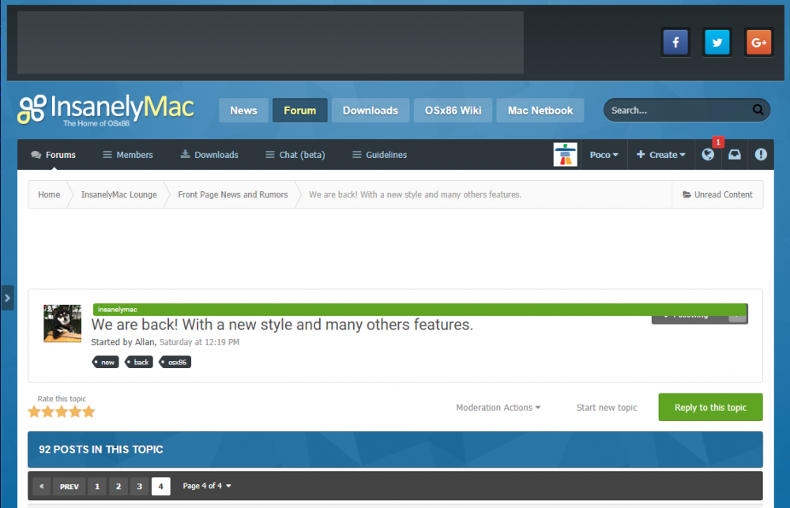Go to Home breadcrumb
Screen dimensions: 790x508
[49, 194]
